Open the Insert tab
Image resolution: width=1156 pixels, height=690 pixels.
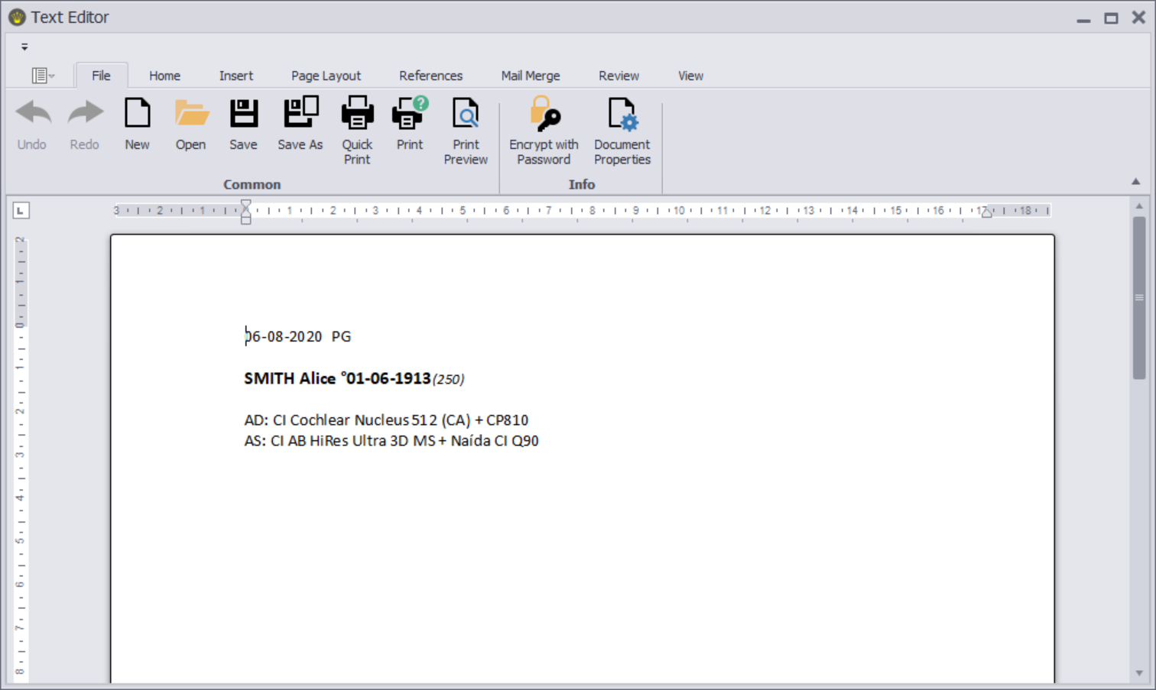pos(235,76)
